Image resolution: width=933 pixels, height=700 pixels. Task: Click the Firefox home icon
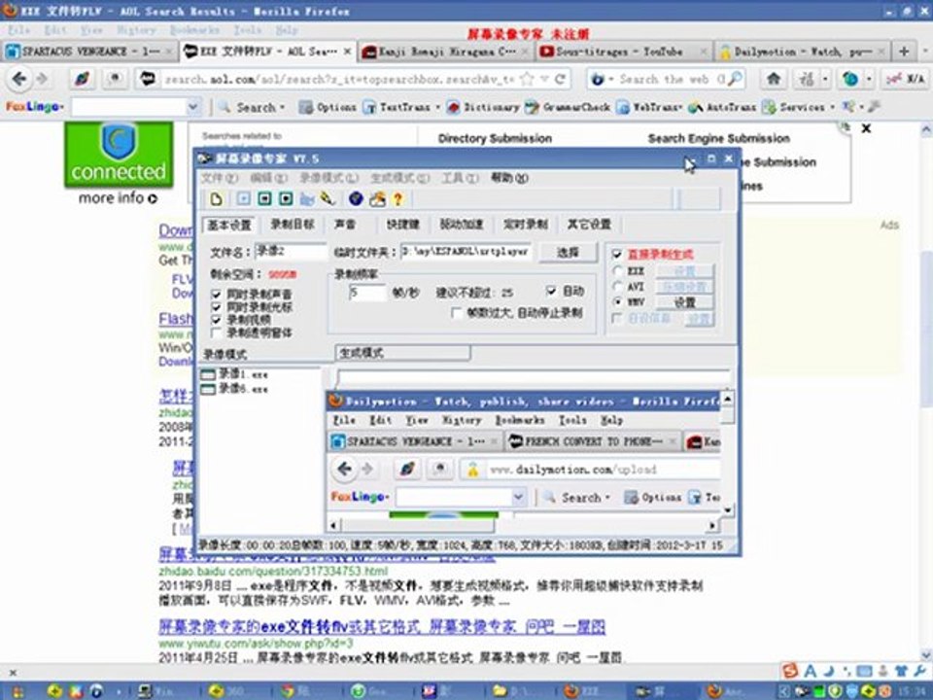[x=774, y=79]
